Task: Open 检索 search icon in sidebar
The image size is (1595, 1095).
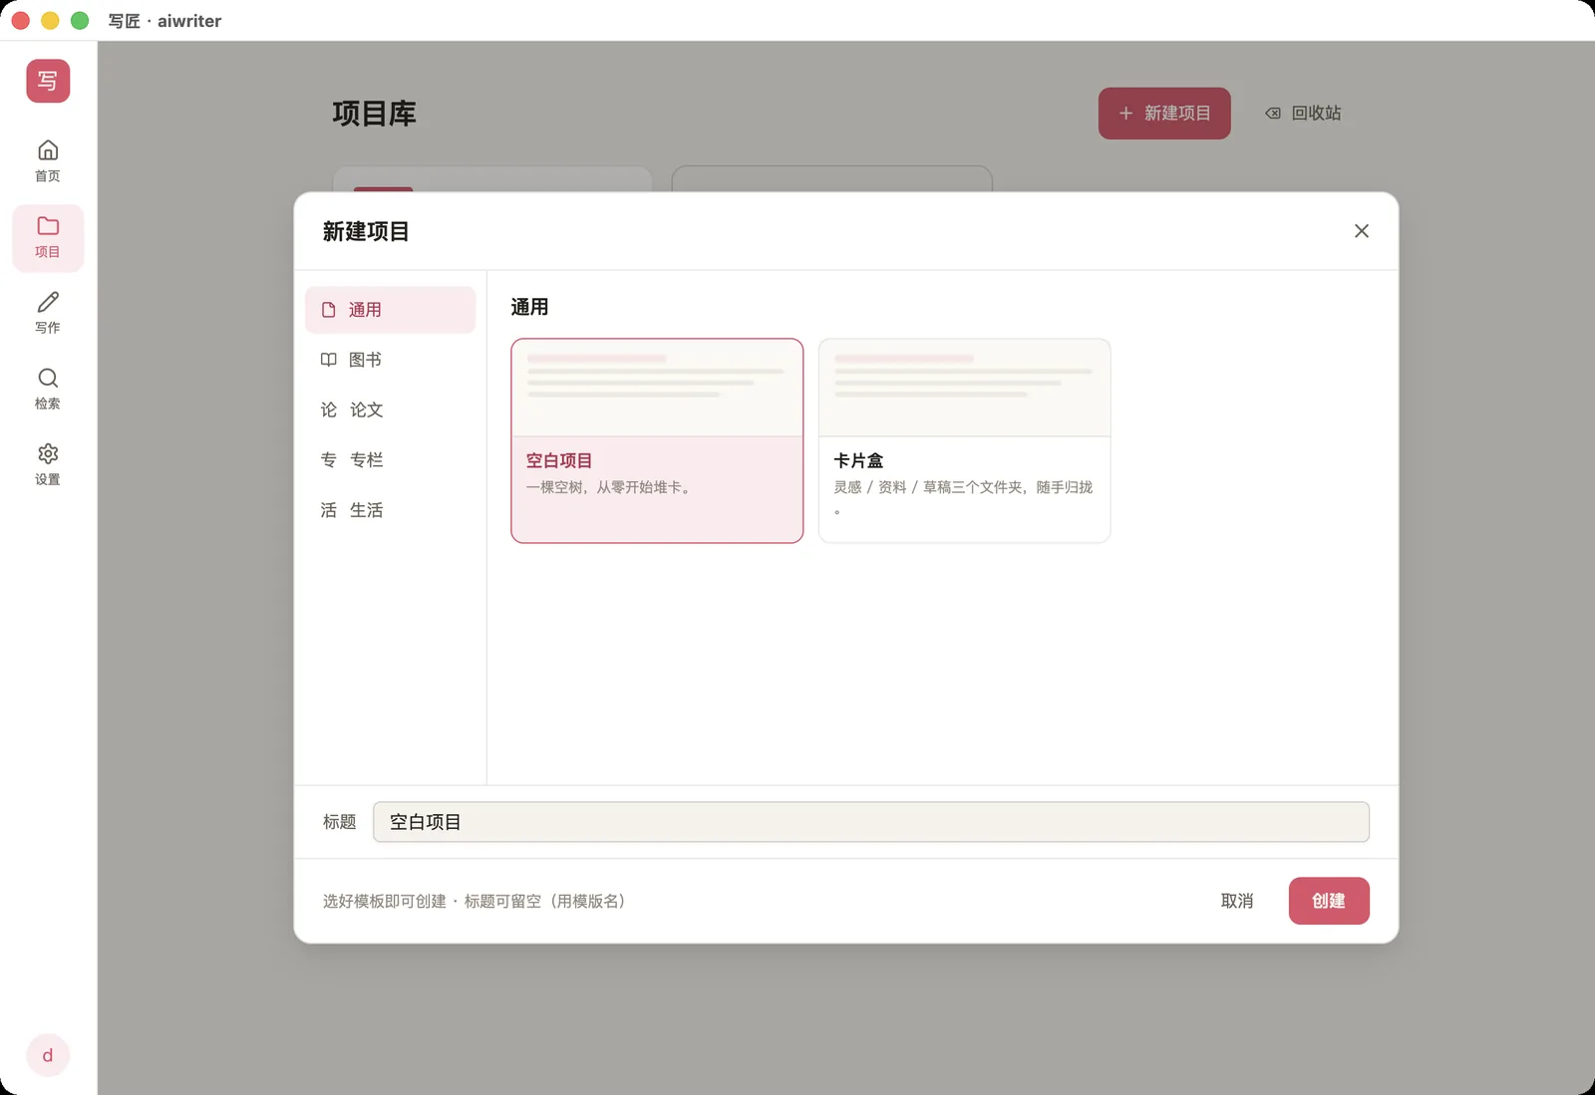Action: coord(48,389)
